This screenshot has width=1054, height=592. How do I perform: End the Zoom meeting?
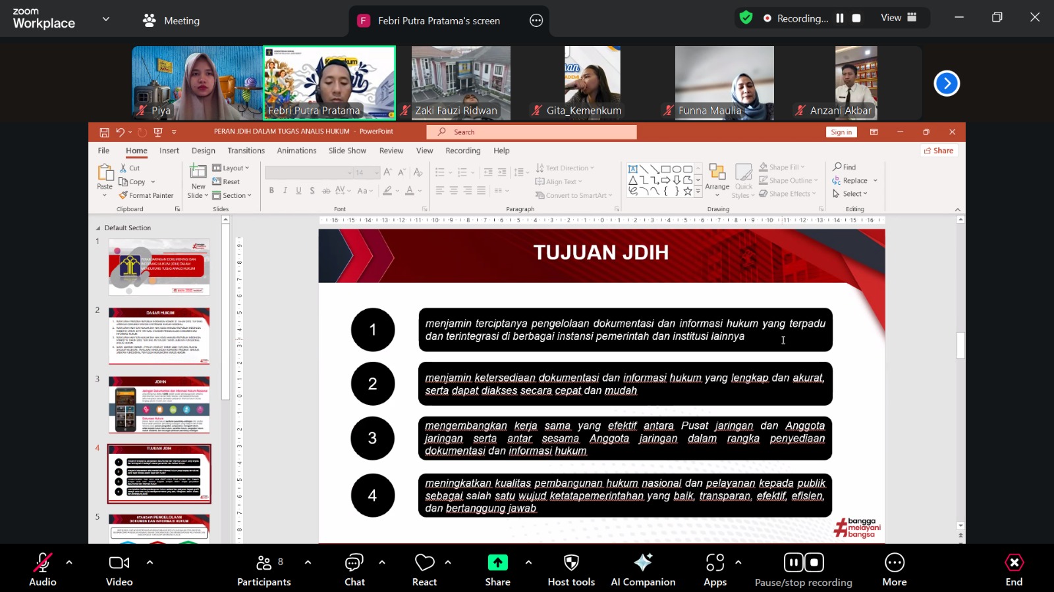pos(1013,566)
